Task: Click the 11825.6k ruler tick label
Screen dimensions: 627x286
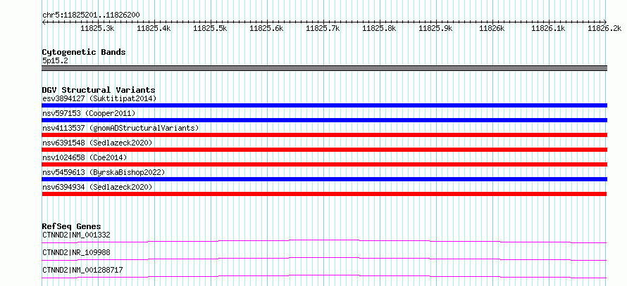Action: click(x=267, y=28)
